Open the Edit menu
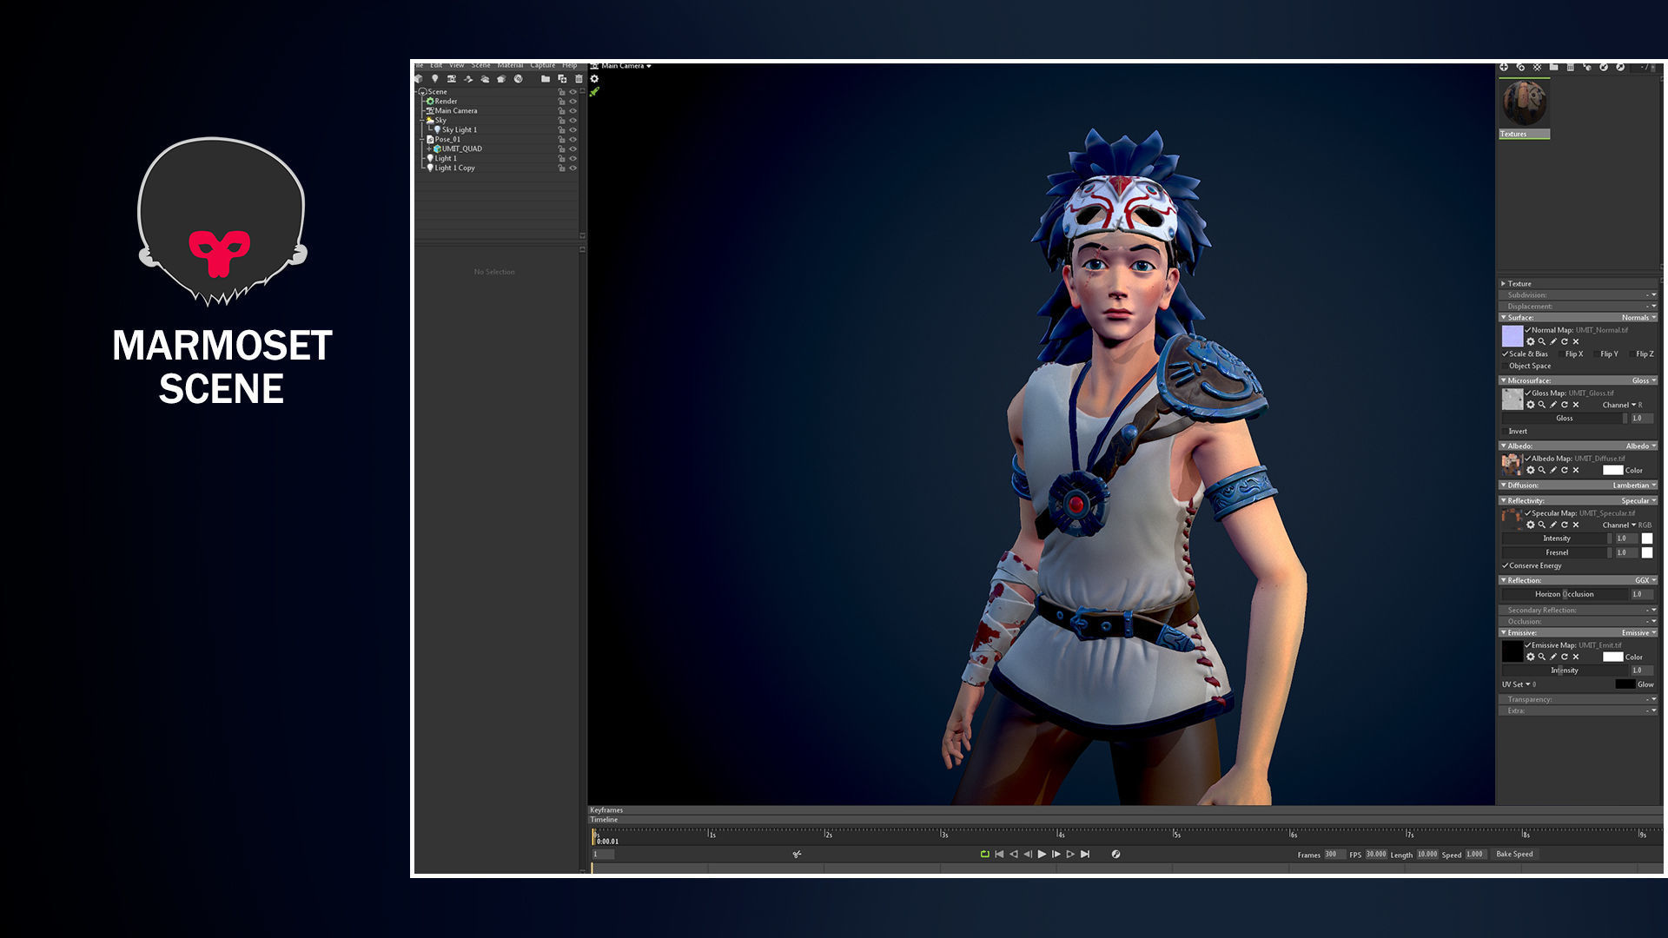The height and width of the screenshot is (938, 1668). (436, 66)
